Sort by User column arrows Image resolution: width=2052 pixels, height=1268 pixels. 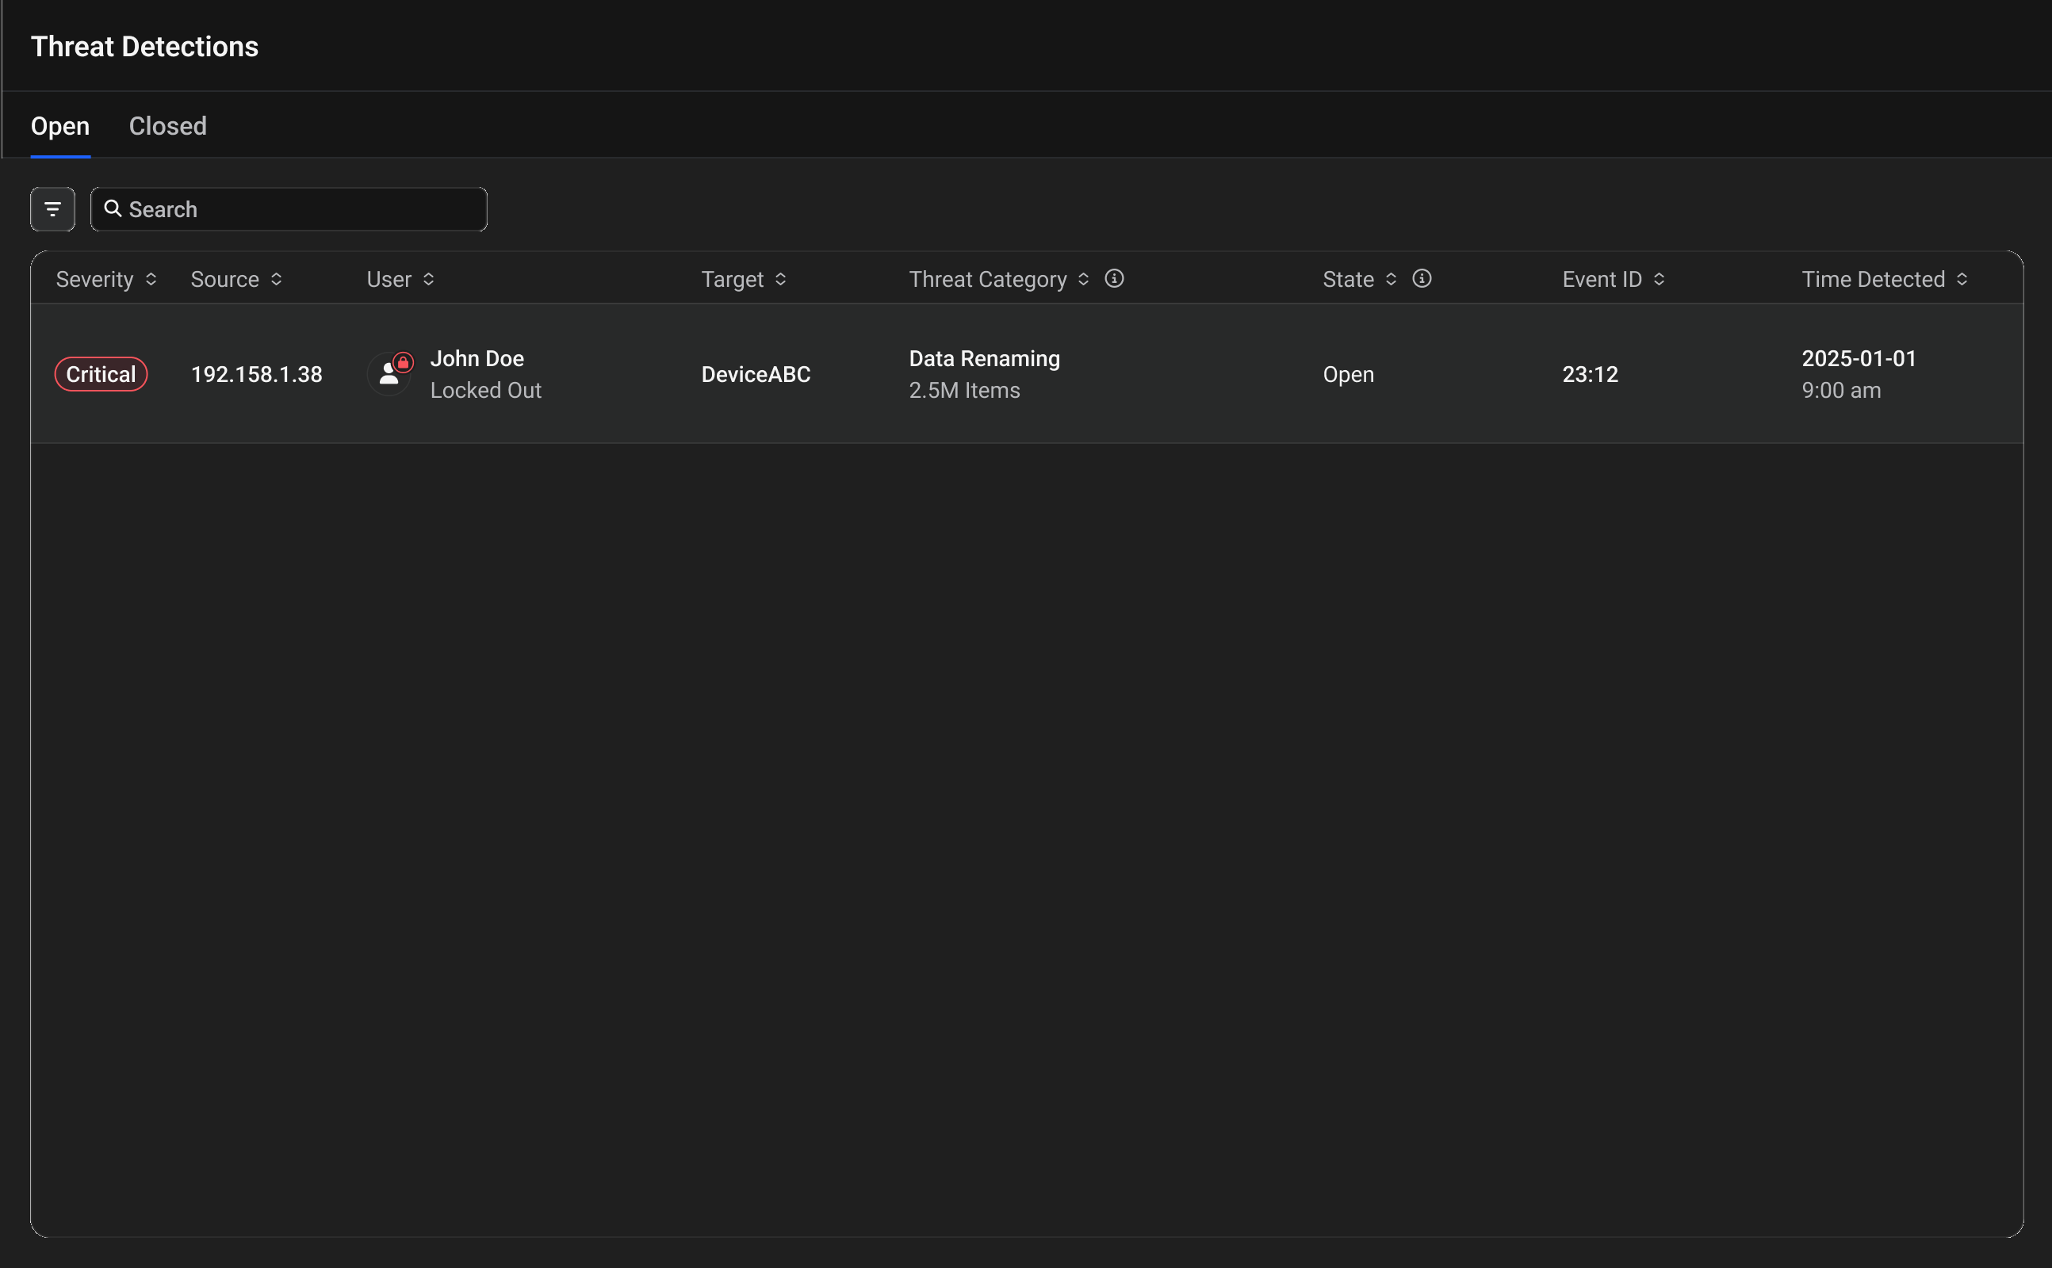coord(429,279)
